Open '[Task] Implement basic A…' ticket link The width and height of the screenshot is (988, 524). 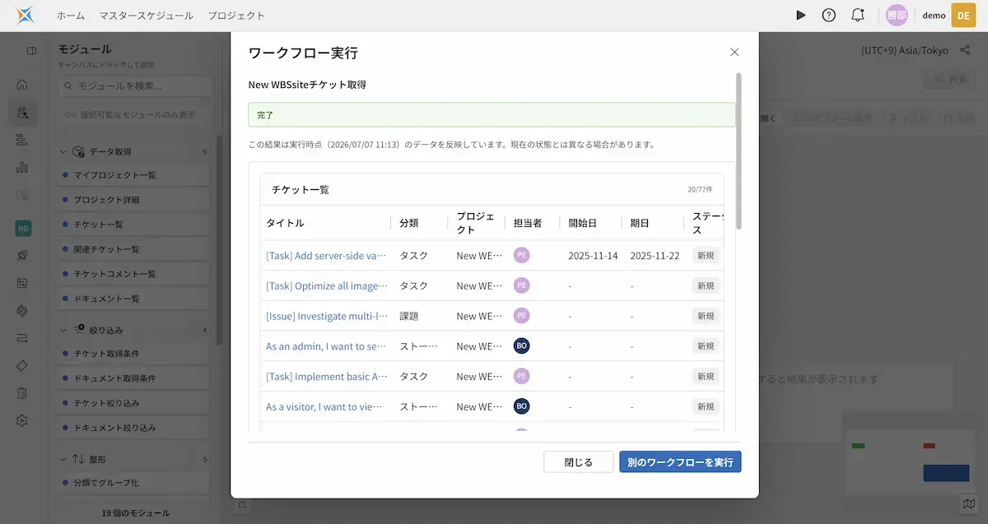326,376
